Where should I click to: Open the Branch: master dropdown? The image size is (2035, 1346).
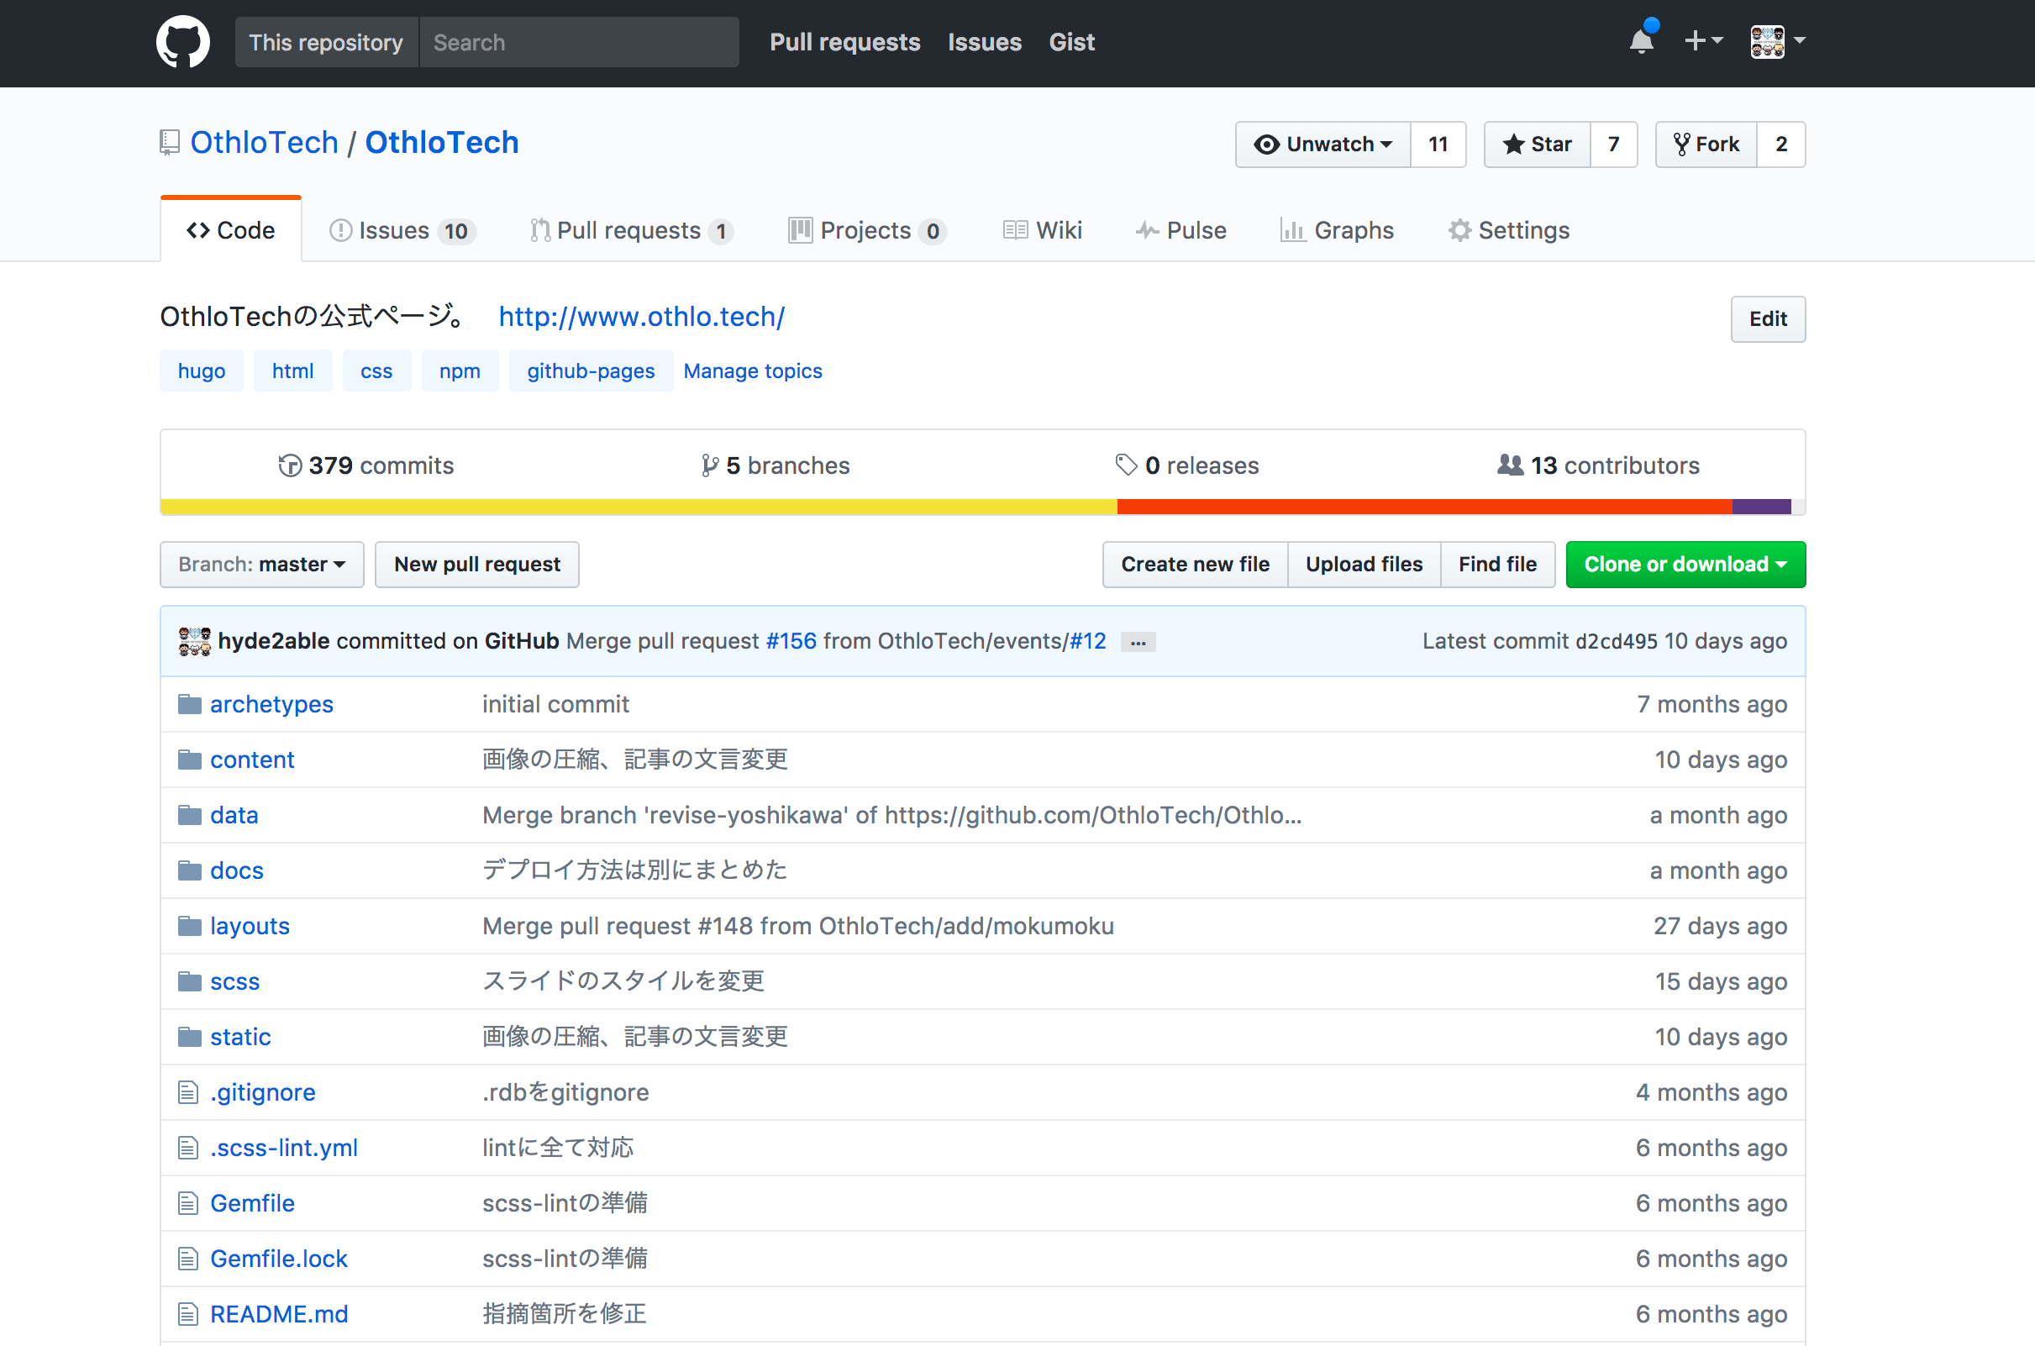tap(262, 564)
